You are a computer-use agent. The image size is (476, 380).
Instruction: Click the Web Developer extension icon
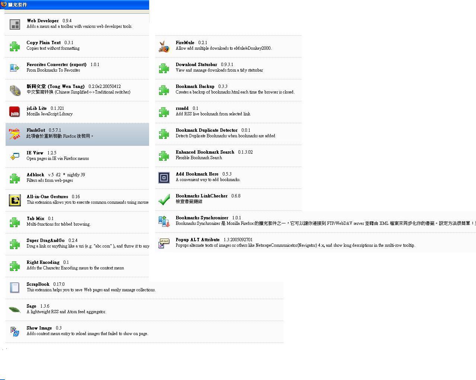(15, 24)
